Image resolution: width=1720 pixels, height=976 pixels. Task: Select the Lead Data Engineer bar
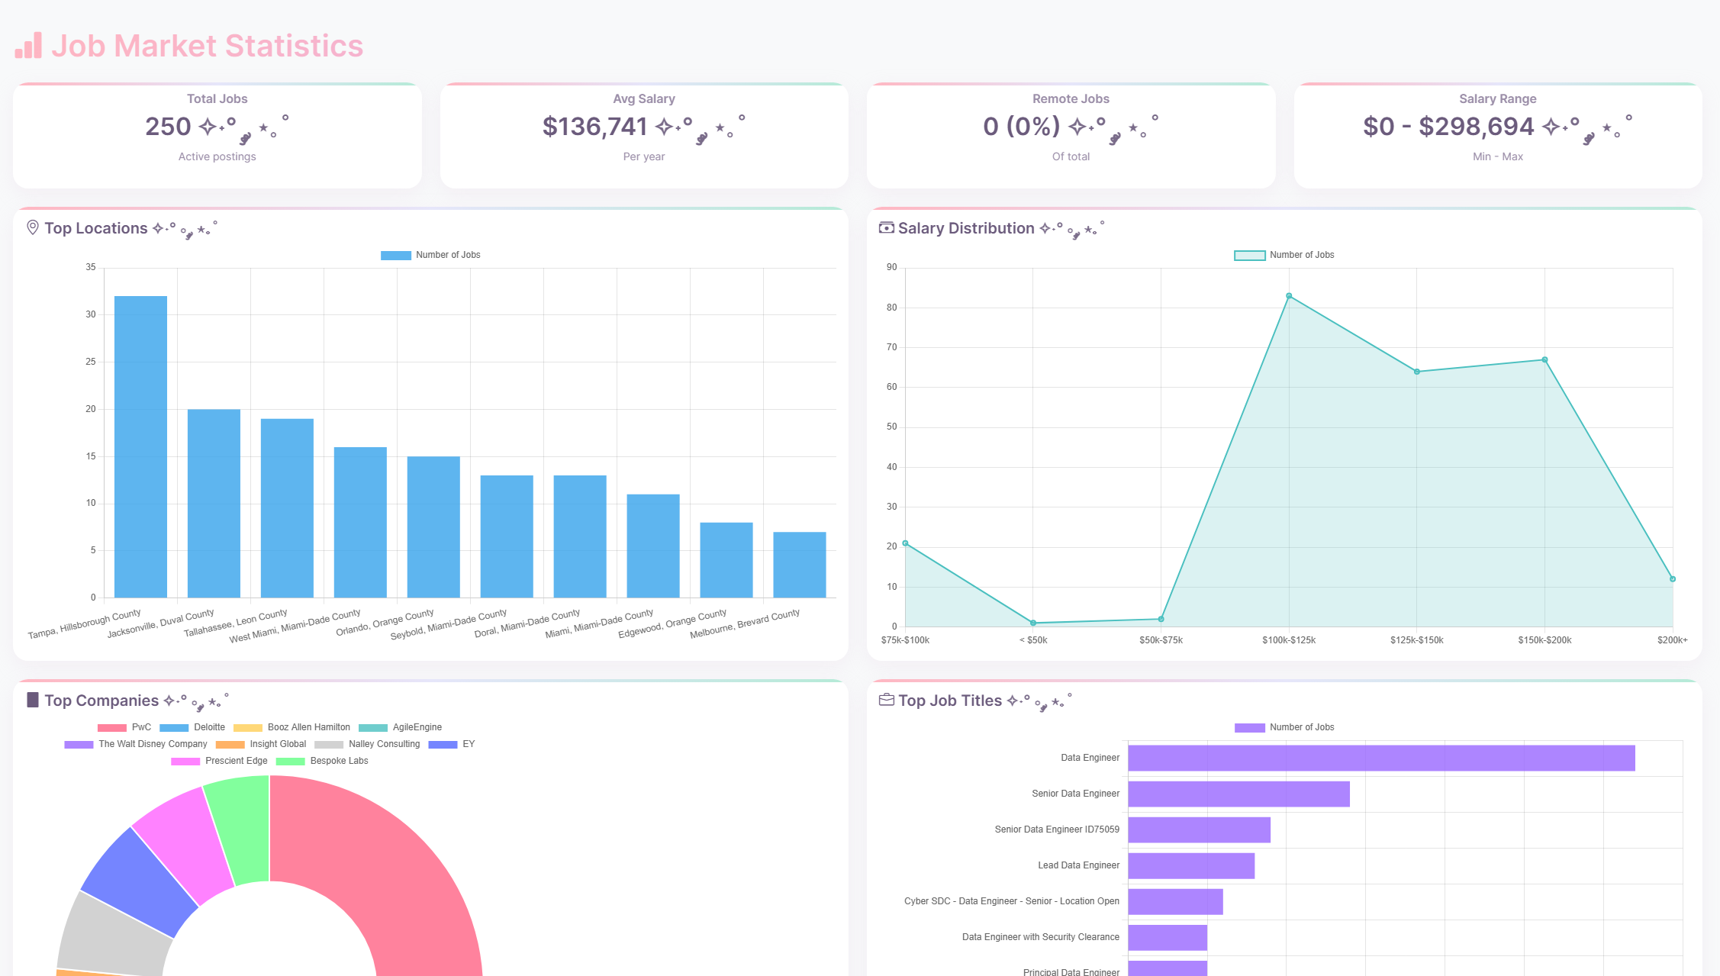[x=1191, y=865]
